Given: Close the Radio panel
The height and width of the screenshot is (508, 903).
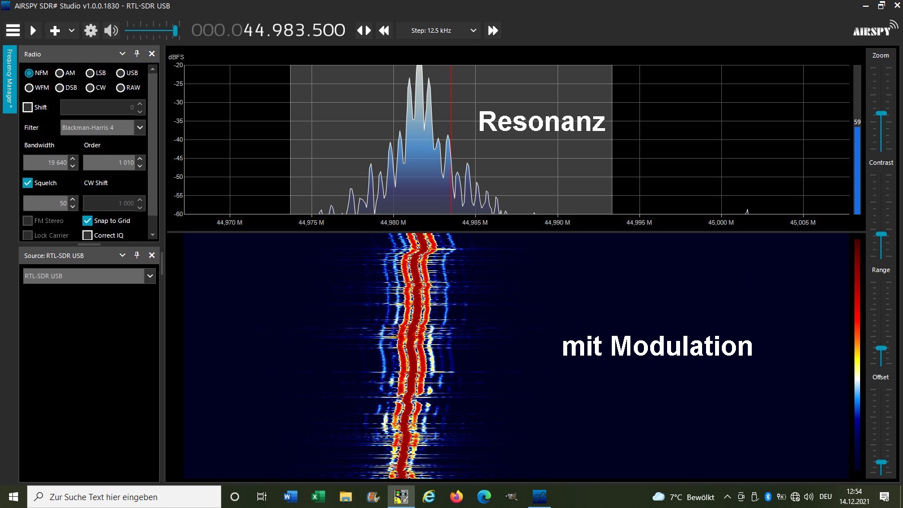Looking at the screenshot, I should tap(152, 54).
